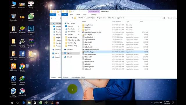Launch Your Uninstaller desktop shortcut

pos(14,93)
